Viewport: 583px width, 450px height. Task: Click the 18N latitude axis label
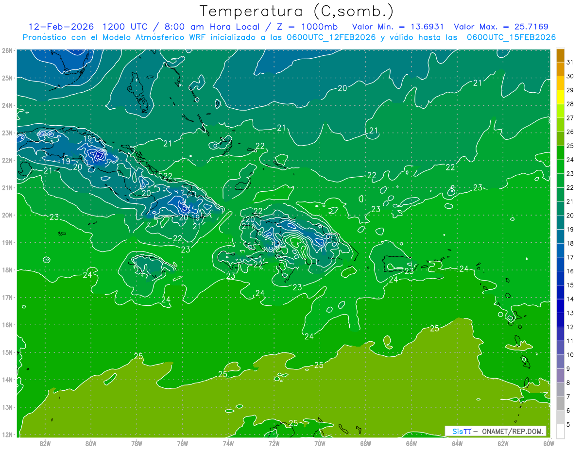click(7, 270)
